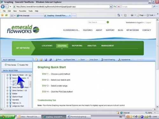Go to the Reporting section
The width and height of the screenshot is (159, 119).
77,46
